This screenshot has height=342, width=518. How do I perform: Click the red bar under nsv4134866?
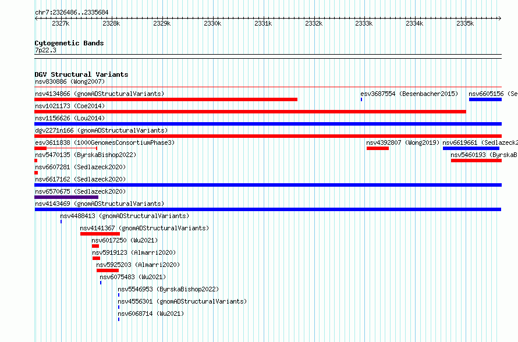click(166, 99)
